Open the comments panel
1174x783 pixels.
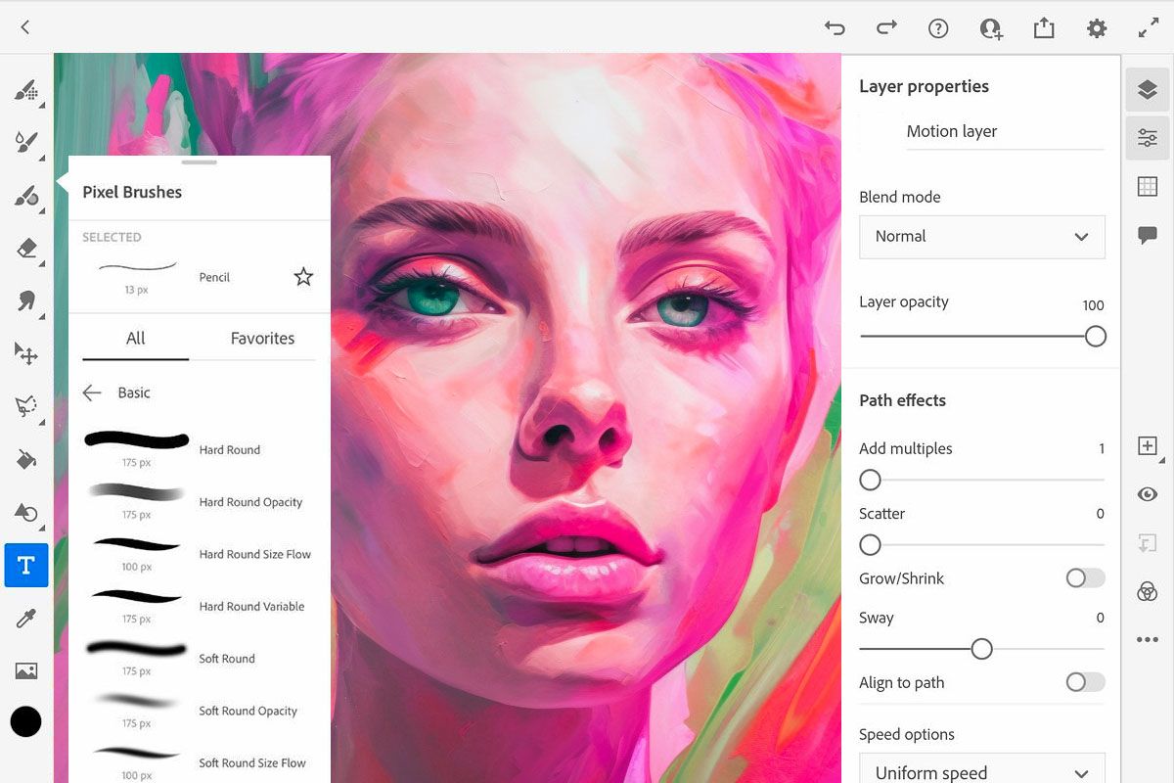point(1147,234)
